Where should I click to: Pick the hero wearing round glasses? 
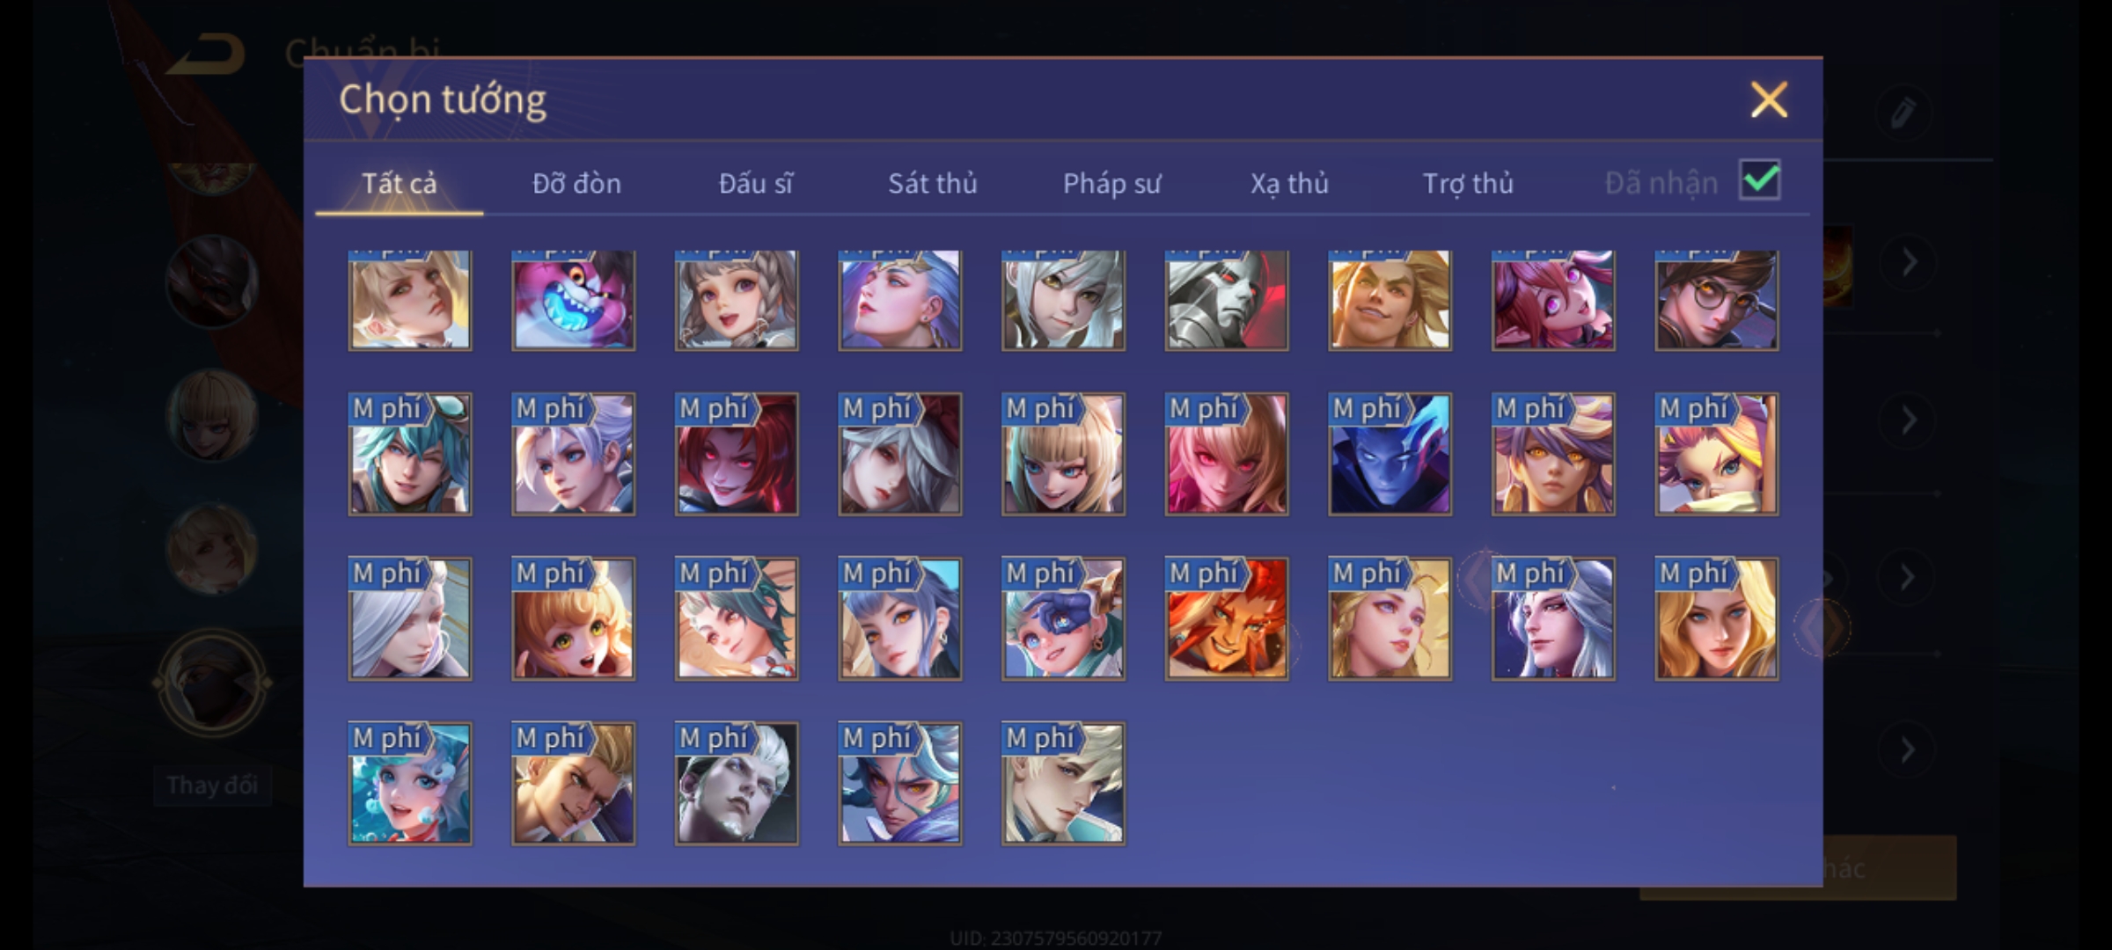click(1716, 300)
